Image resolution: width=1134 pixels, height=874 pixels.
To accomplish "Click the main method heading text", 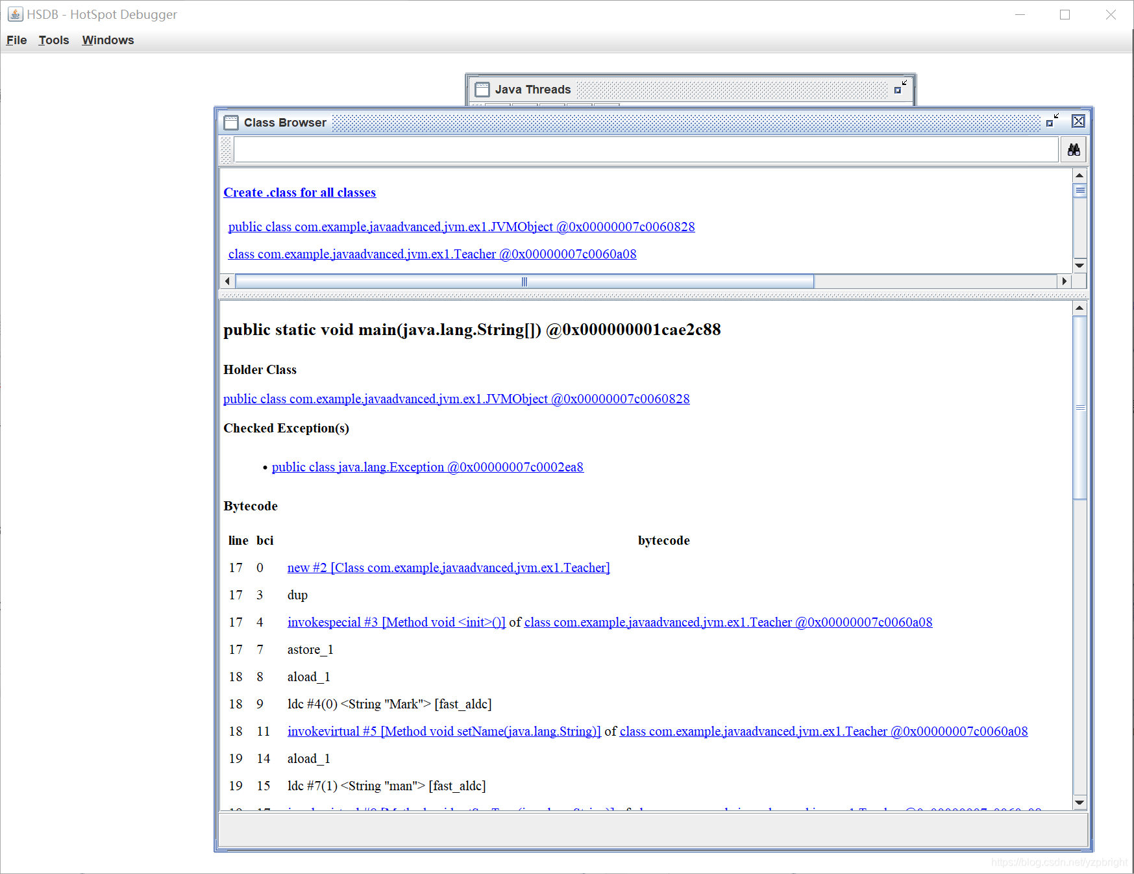I will point(472,330).
